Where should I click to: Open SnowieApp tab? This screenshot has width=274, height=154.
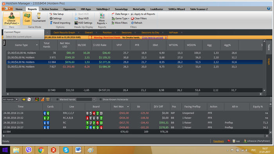click(x=121, y=9)
